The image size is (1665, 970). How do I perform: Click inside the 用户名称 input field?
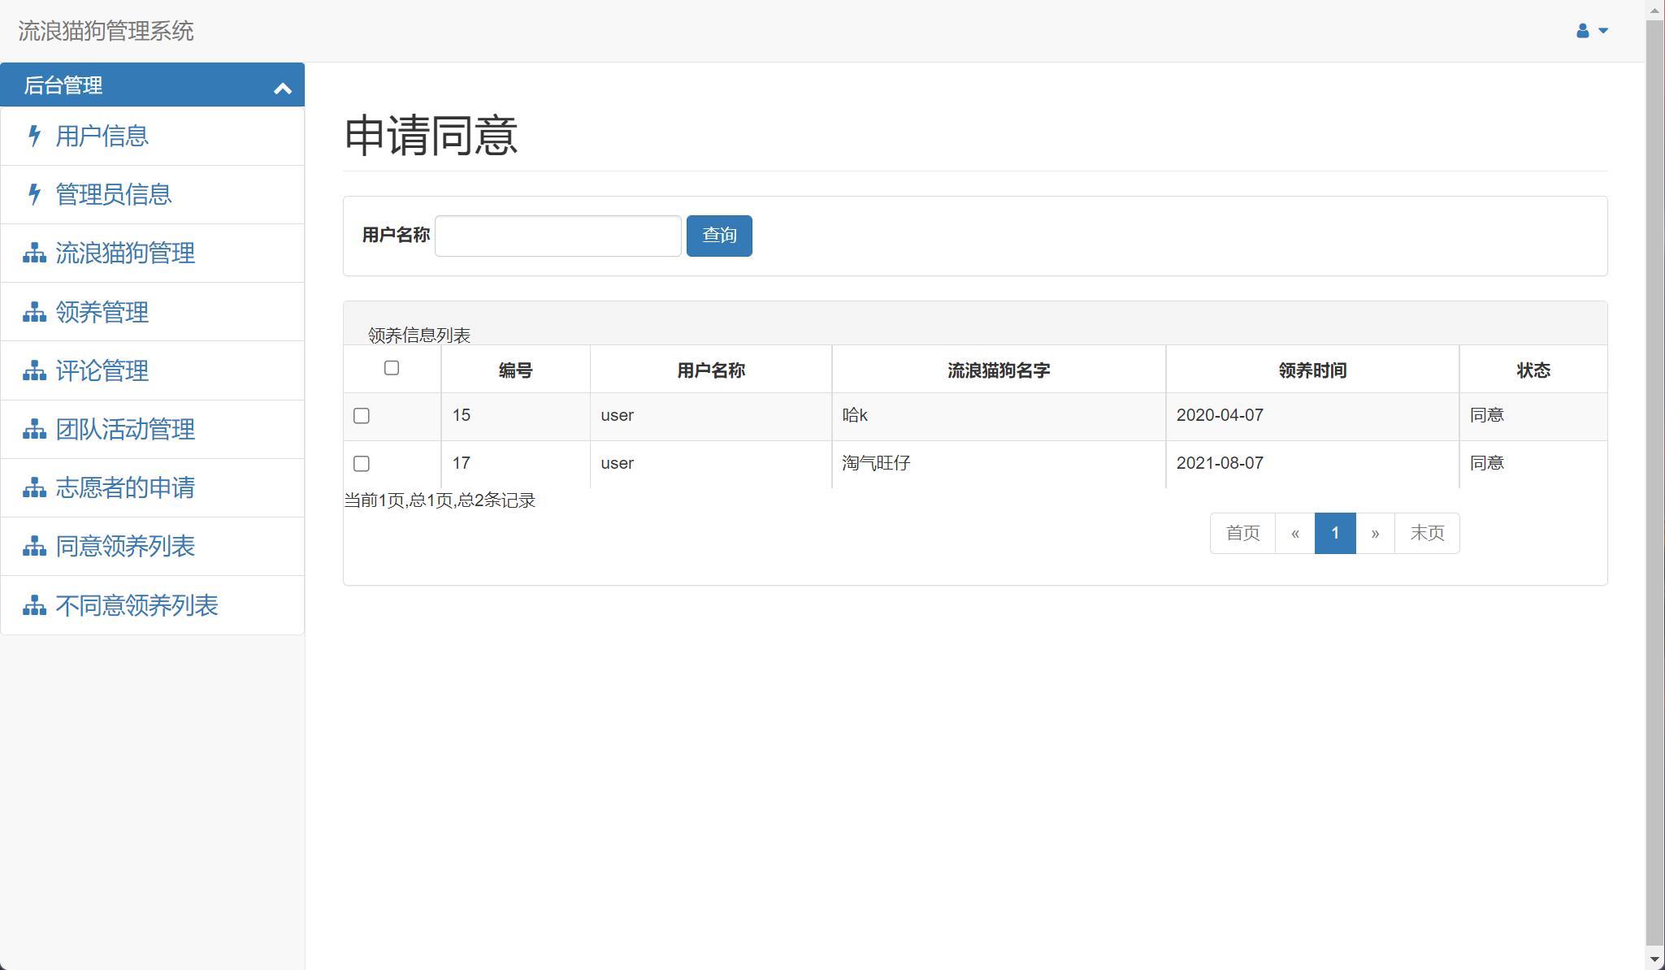coord(557,236)
